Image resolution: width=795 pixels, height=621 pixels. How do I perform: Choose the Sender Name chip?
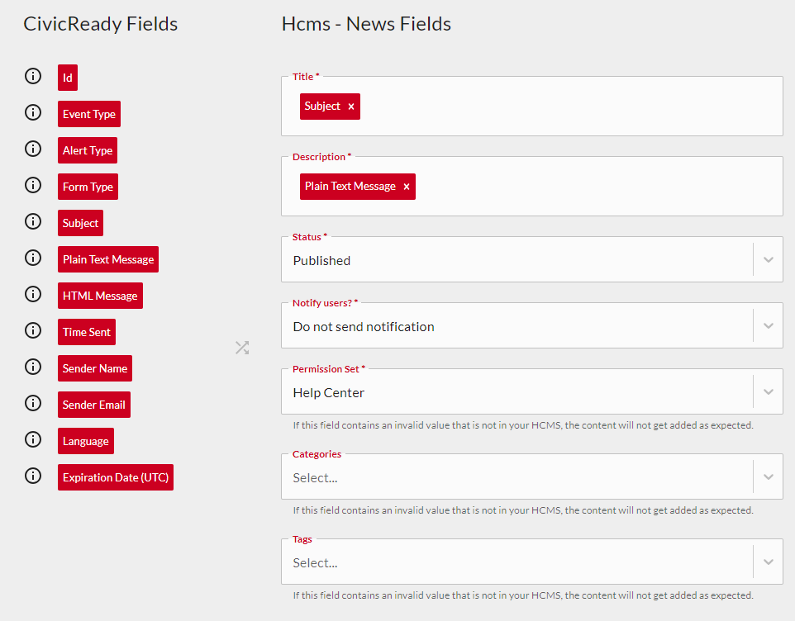(95, 368)
